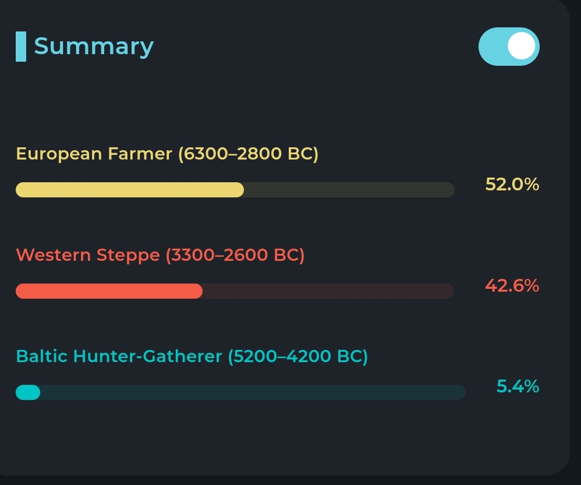Select the Baltic Hunter-Gatherer (5200–4200 BC) label
The width and height of the screenshot is (581, 485).
click(x=192, y=356)
